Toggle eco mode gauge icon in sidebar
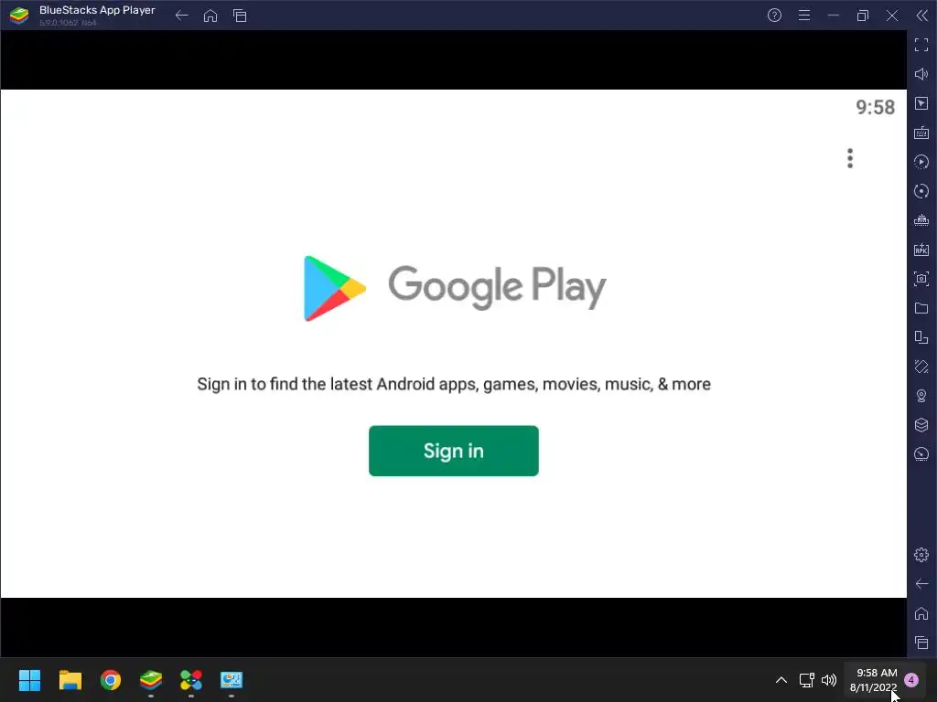Screen dimensions: 937x702 coord(921,454)
